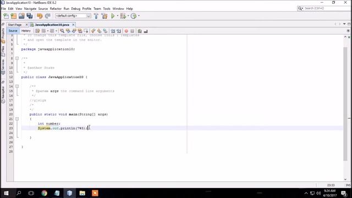Close the JavaApplication10.java tab
Viewport: 352px width, 198px height.
click(73, 25)
